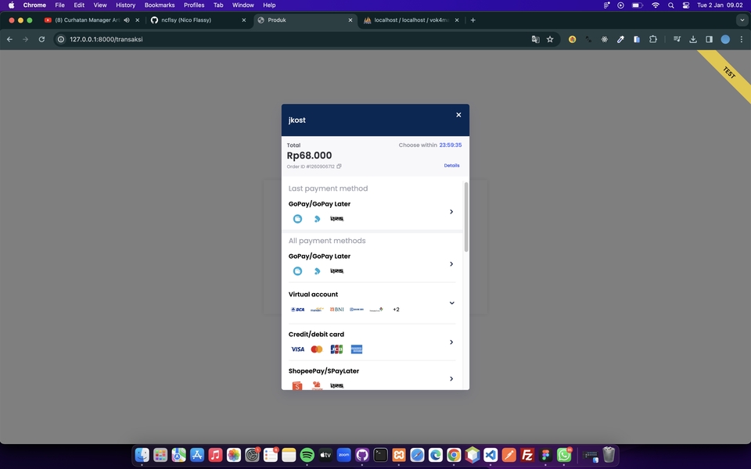751x469 pixels.
Task: Click the Credit/debit card label
Action: click(x=316, y=335)
